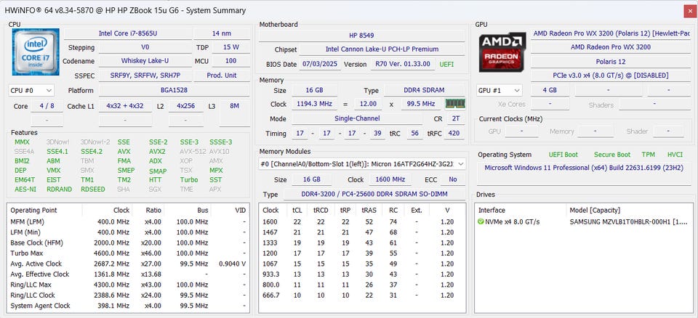This screenshot has width=698, height=318.
Task: Click the VID 0.9040 V value
Action: click(233, 264)
